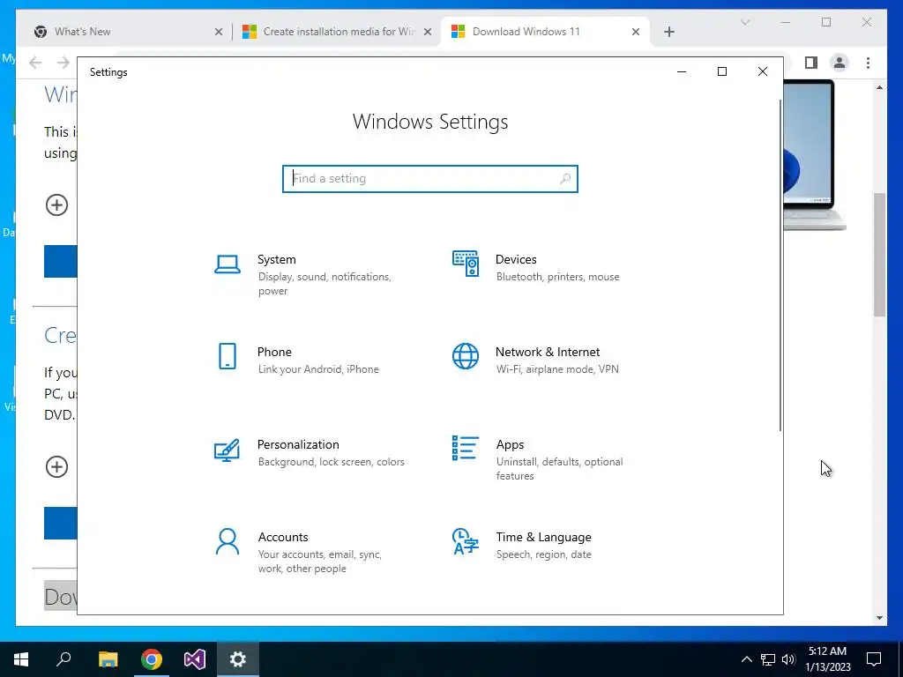This screenshot has height=677, width=903.
Task: Click "Uninstall, defaults, optional features" description
Action: coord(559,469)
